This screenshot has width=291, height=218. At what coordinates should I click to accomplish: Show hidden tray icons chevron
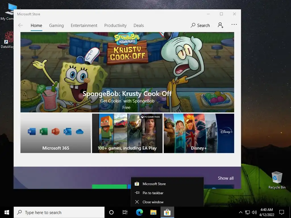point(240,212)
